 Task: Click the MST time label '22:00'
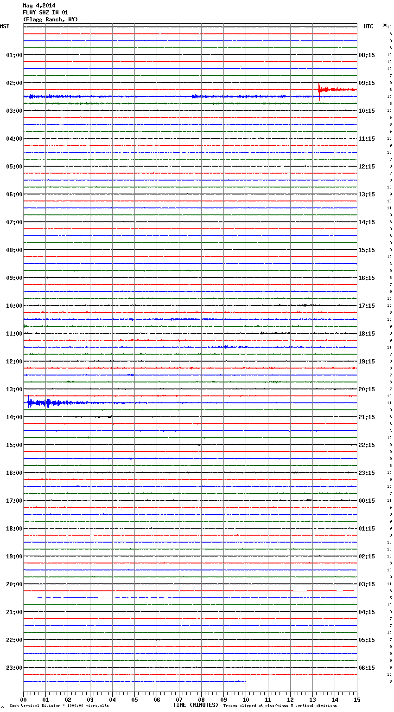[x=14, y=640]
